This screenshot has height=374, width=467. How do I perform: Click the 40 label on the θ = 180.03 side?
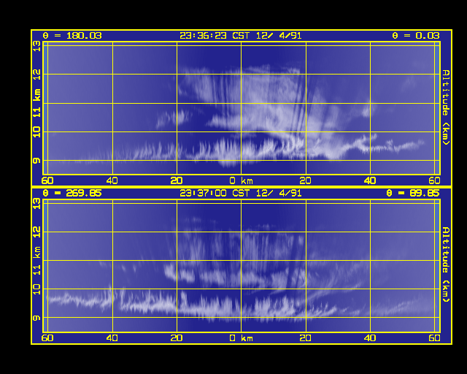pos(112,180)
